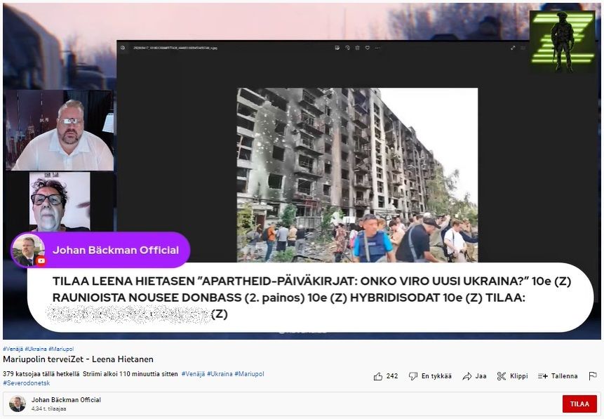This screenshot has width=604, height=419.
Task: Save the stream using 'Tallenna'
Action: [556, 376]
